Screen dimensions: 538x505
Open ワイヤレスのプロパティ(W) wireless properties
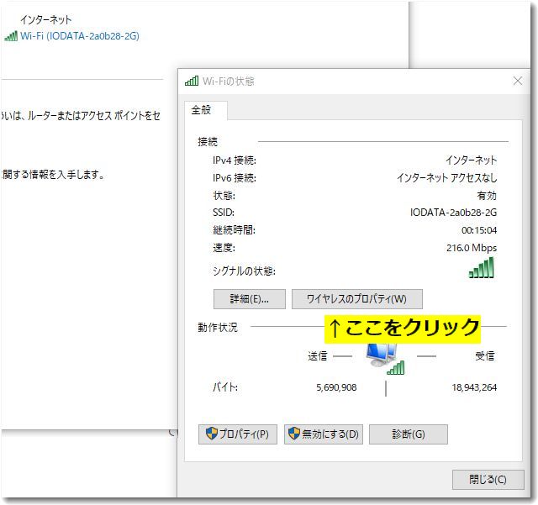[356, 299]
